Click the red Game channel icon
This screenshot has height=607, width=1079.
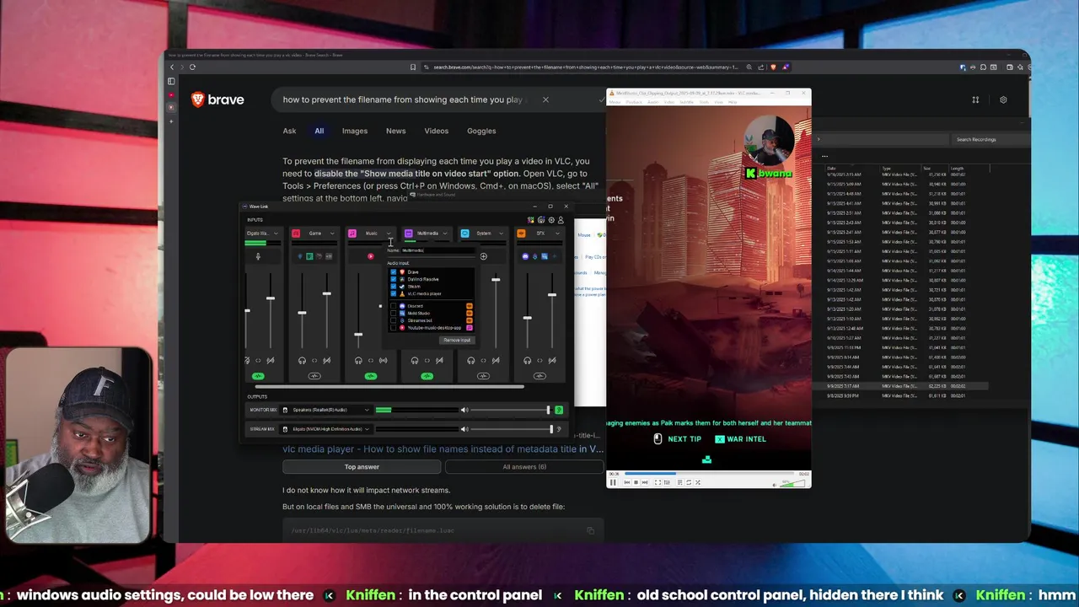(x=296, y=234)
